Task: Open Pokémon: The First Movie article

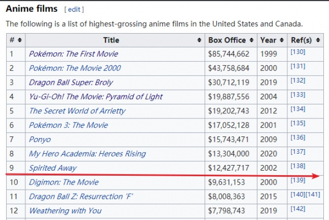Action: pos(73,54)
